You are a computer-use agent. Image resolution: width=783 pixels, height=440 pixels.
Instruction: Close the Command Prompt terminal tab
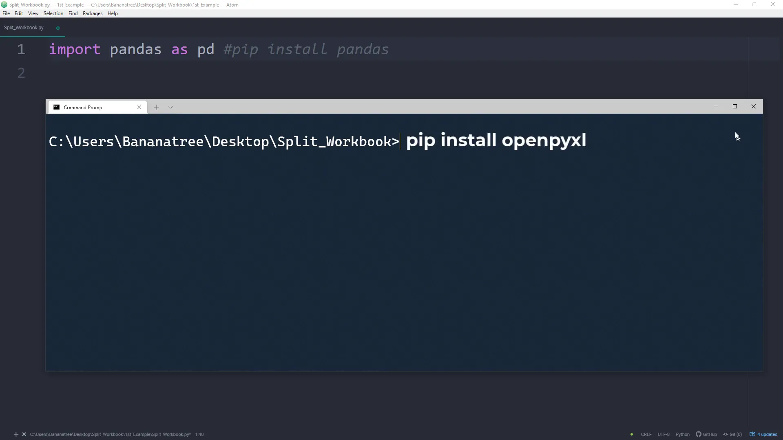coord(139,107)
